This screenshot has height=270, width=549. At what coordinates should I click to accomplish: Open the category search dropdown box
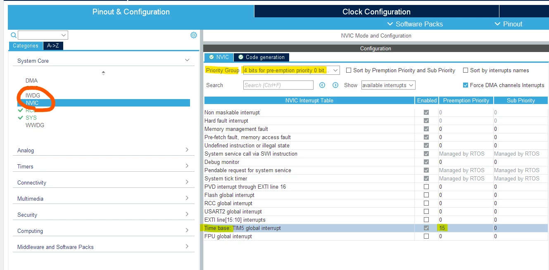coord(43,35)
